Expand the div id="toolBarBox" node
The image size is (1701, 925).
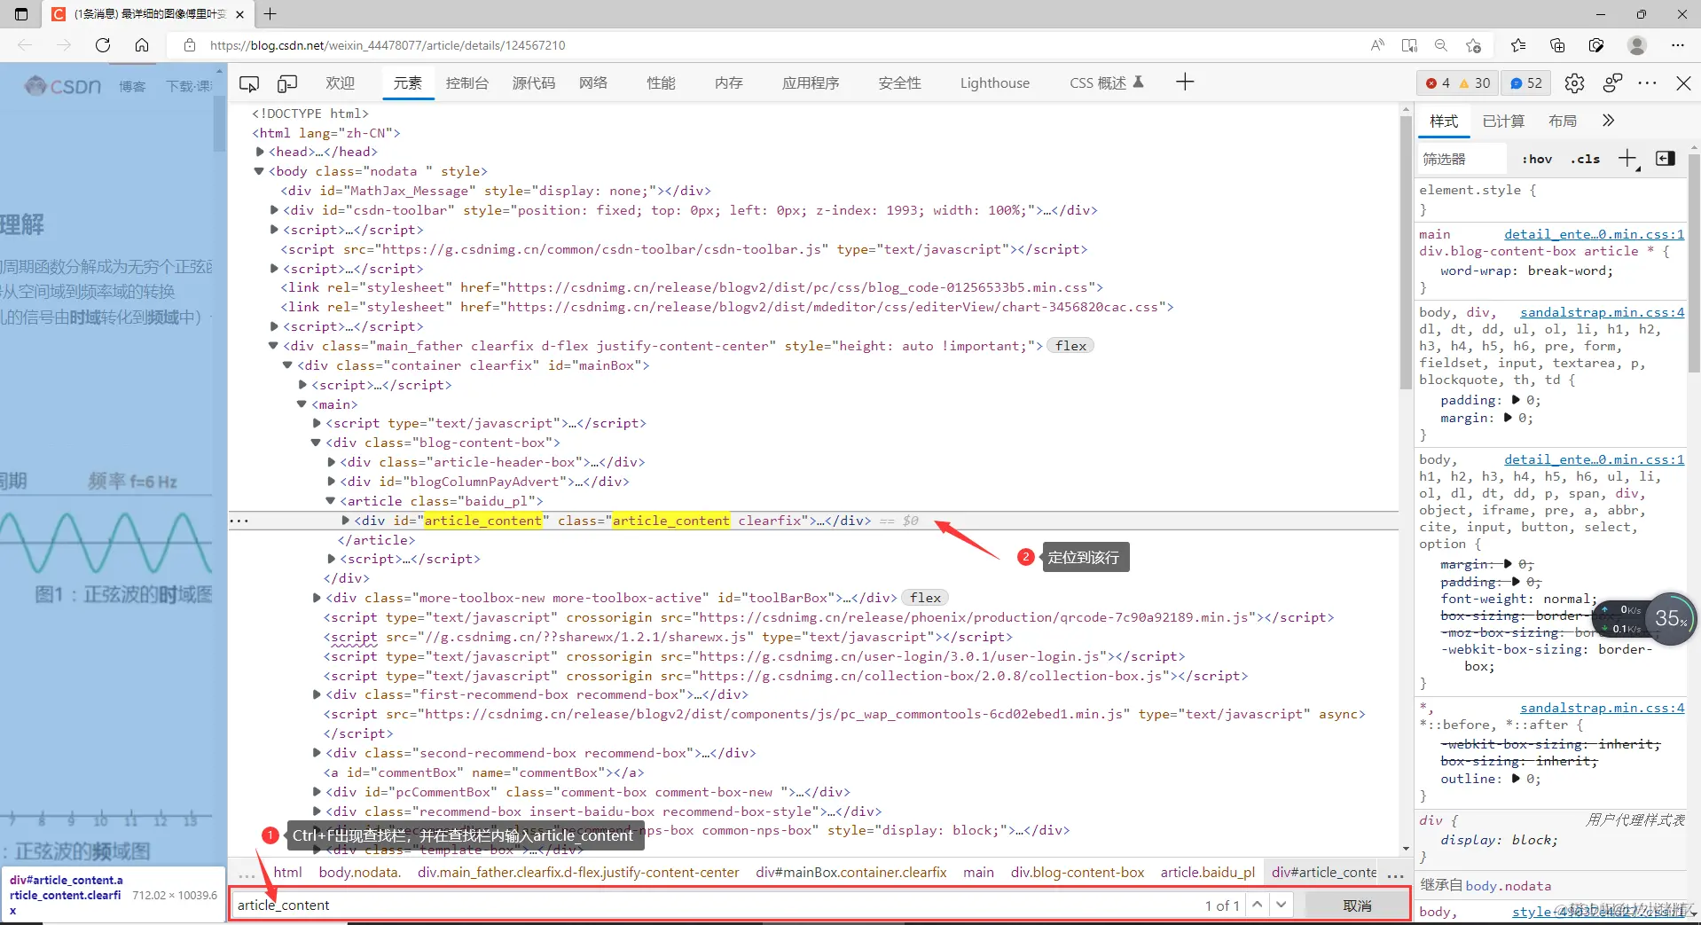click(x=317, y=598)
